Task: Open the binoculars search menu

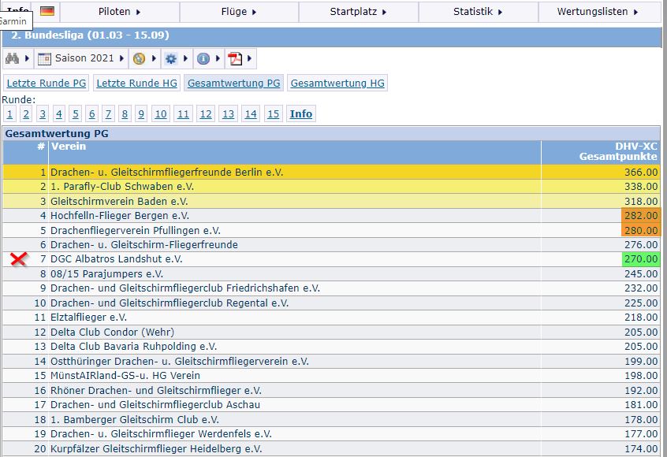Action: click(17, 58)
